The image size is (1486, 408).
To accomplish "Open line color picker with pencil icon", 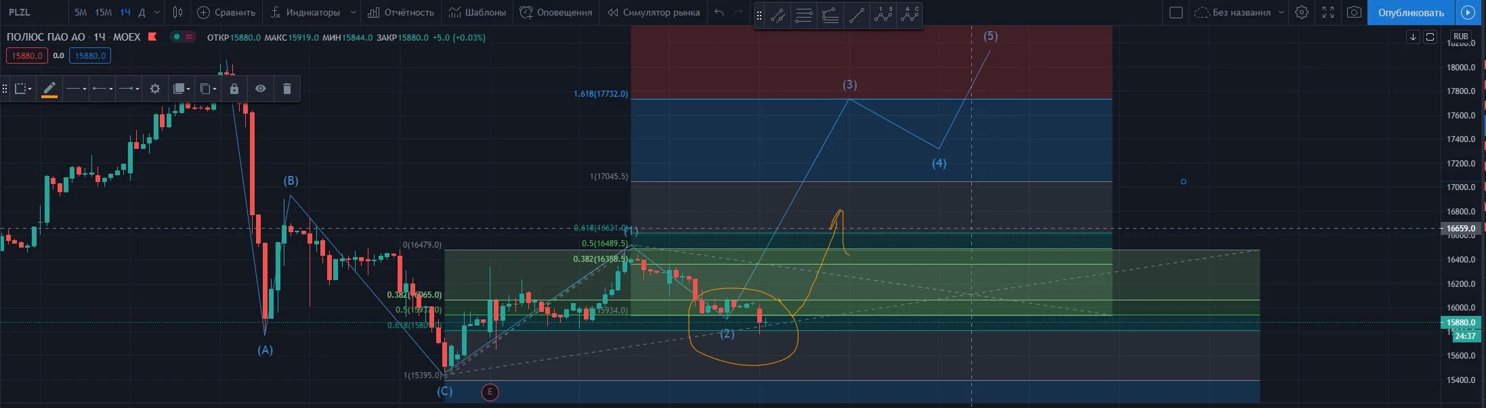I will pyautogui.click(x=49, y=89).
